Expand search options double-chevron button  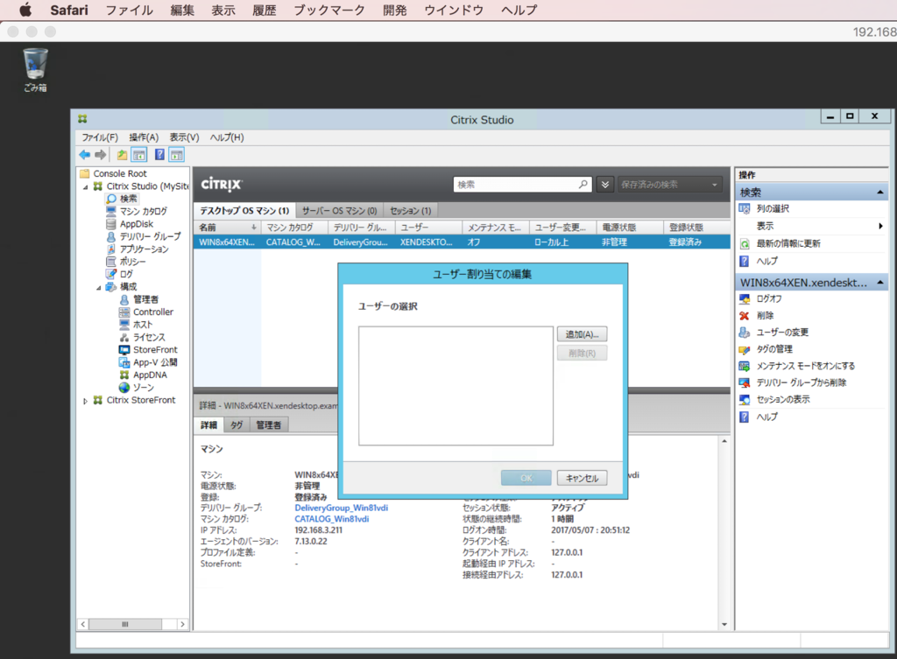[x=604, y=185]
